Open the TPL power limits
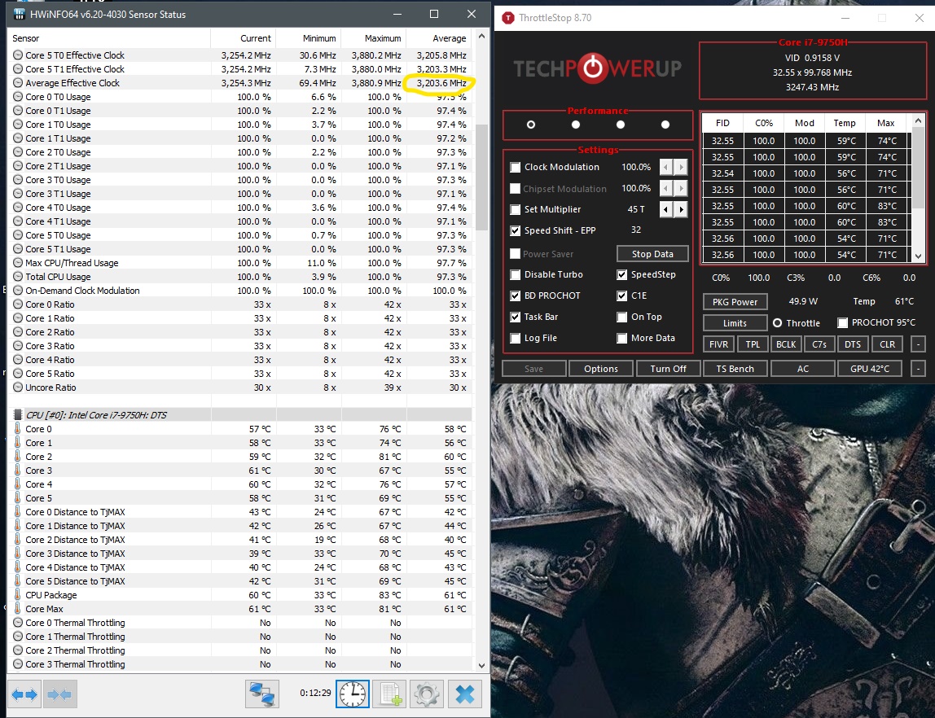 coord(753,344)
